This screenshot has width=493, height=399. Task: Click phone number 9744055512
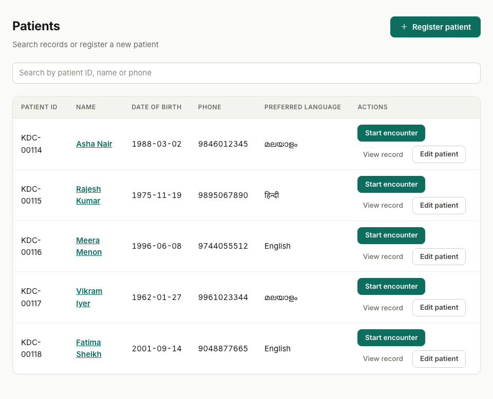223,246
